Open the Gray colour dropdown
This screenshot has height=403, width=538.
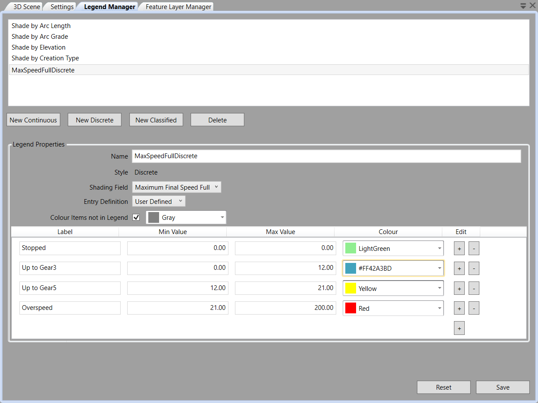186,218
